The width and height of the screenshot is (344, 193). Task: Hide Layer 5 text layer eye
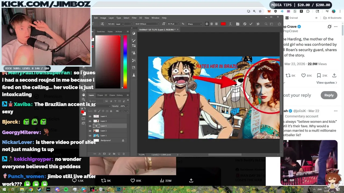tap(90, 126)
